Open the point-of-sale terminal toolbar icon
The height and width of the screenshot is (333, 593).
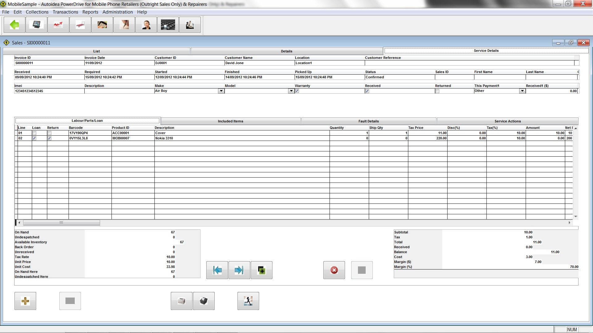(36, 25)
